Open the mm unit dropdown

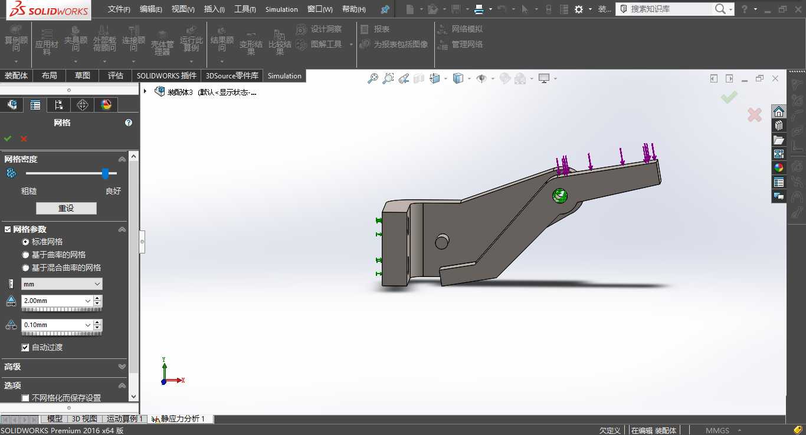(61, 284)
